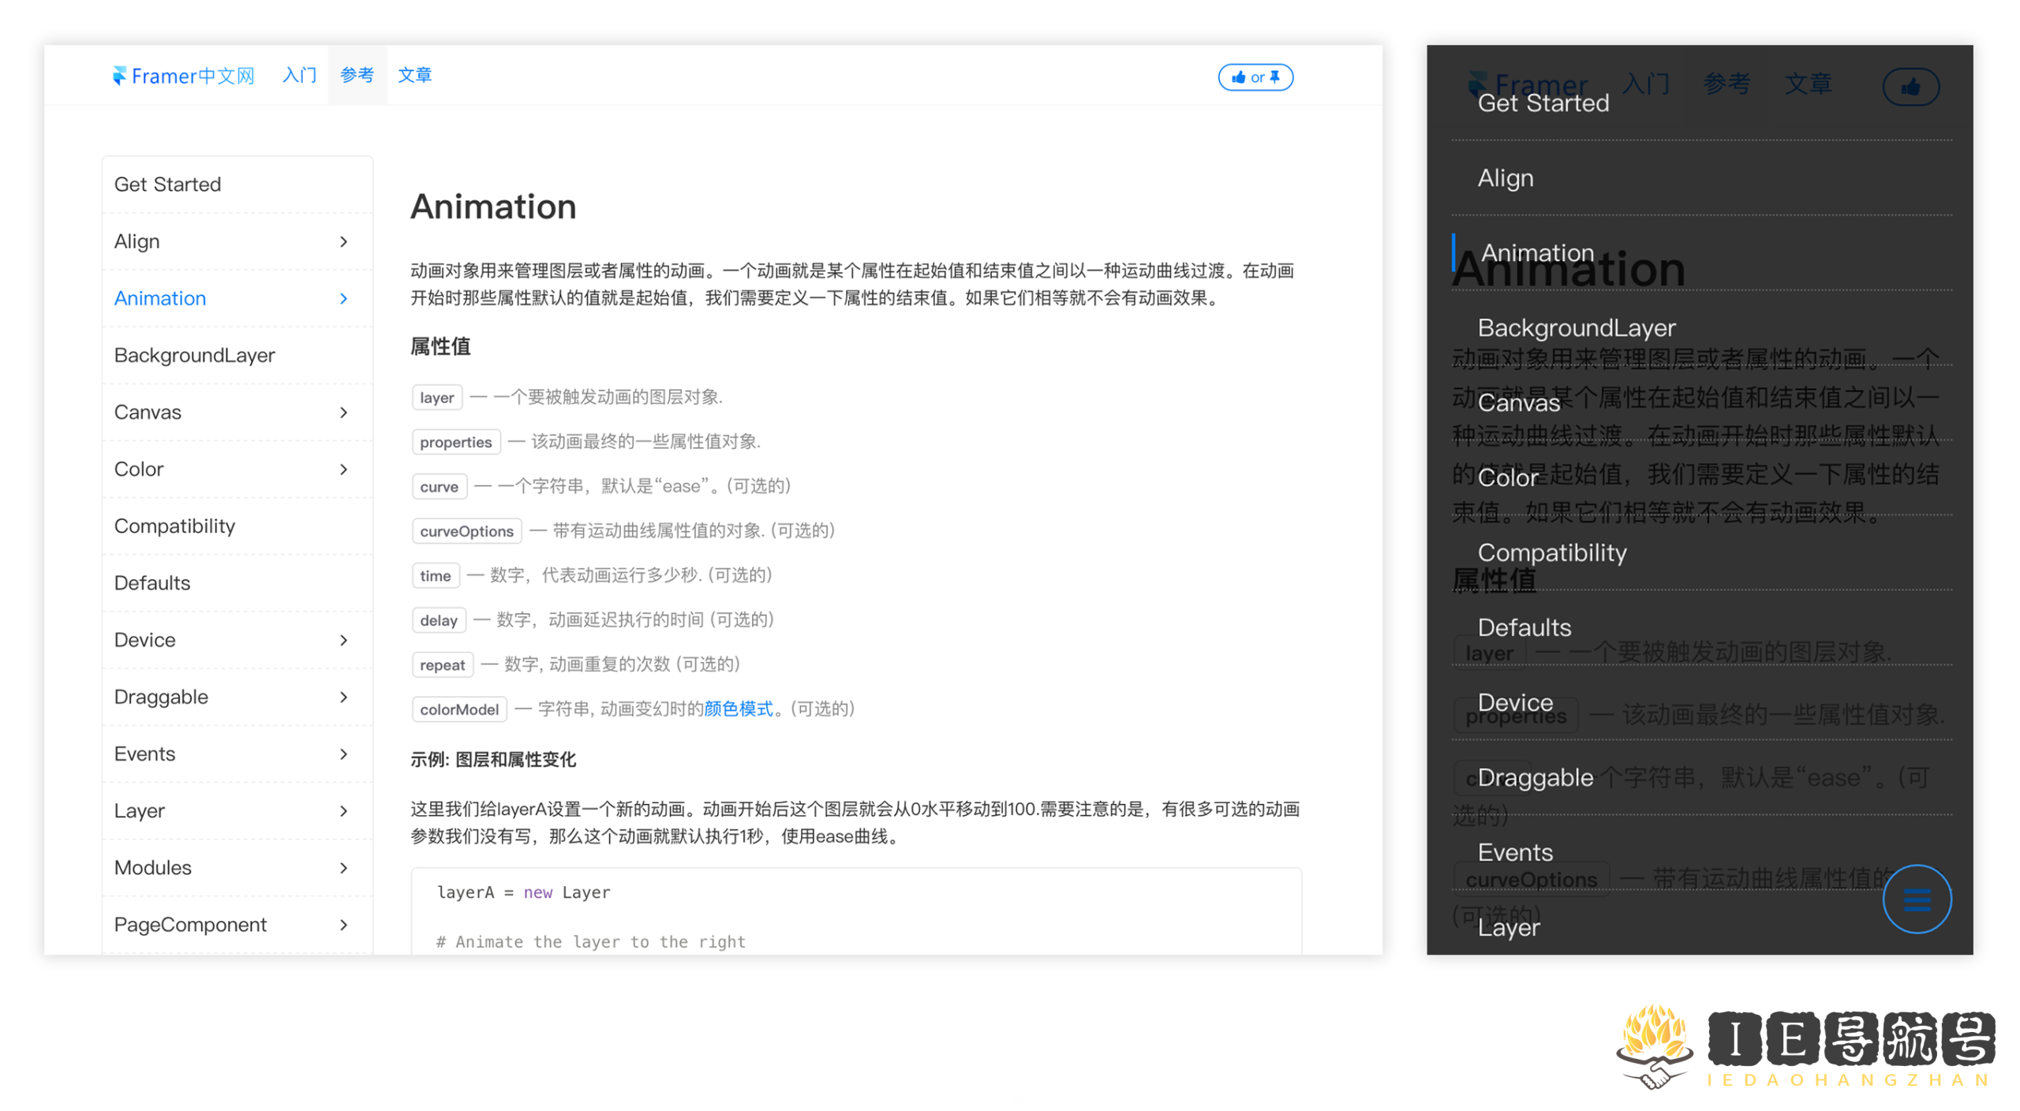Select Events in the left sidebar
The width and height of the screenshot is (2020, 1111).
(237, 754)
